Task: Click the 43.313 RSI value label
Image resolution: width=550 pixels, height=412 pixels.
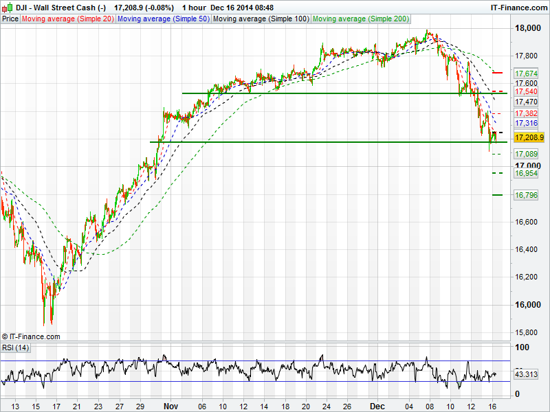Action: 526,374
